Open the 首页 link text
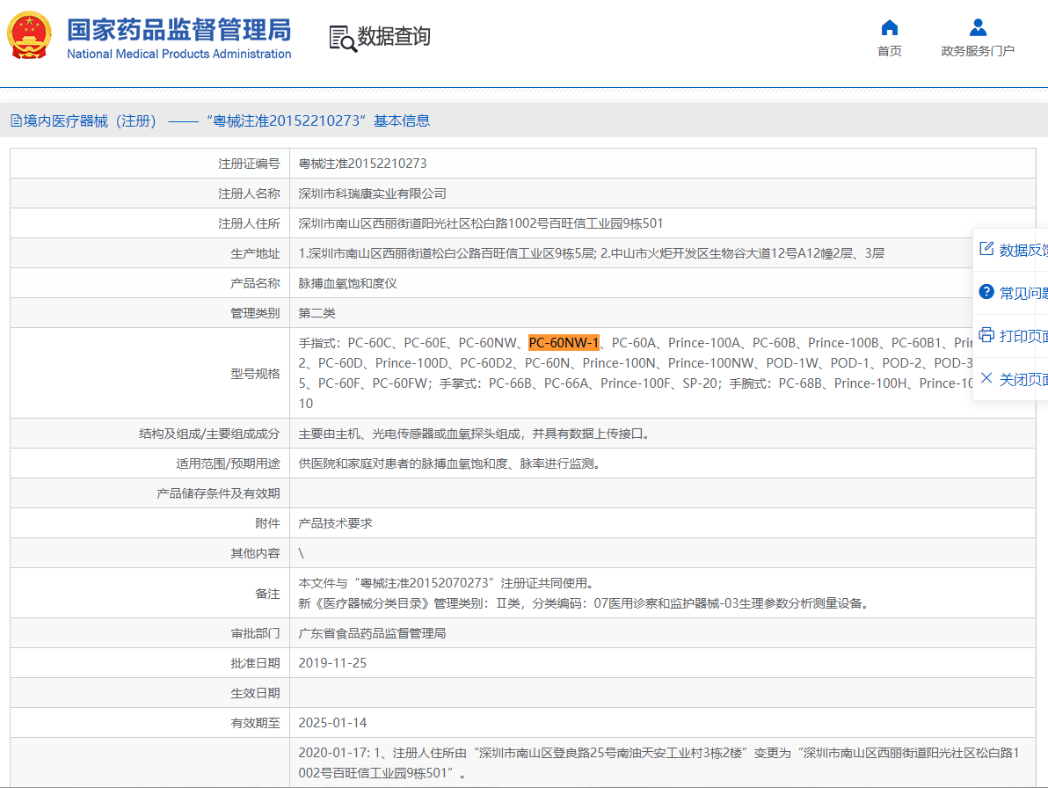This screenshot has height=788, width=1048. click(x=890, y=51)
